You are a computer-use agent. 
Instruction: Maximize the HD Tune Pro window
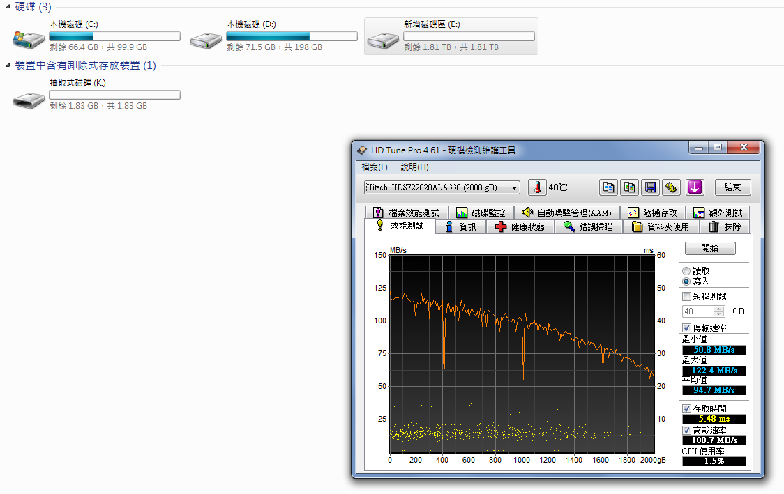click(718, 147)
